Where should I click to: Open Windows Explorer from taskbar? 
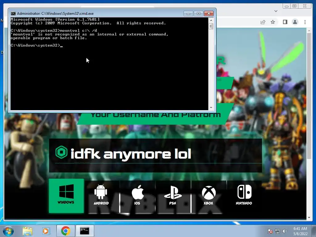27,231
